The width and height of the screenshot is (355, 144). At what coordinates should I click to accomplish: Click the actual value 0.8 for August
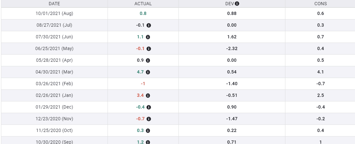coord(143,14)
